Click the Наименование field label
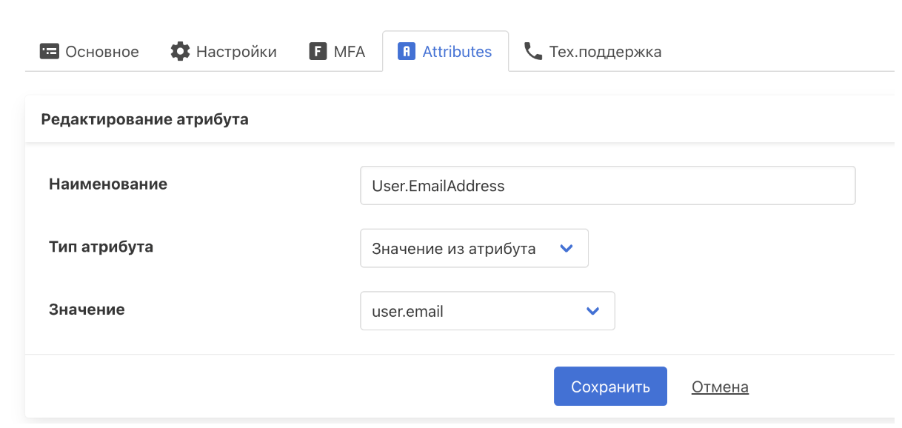902x428 pixels. pos(108,184)
